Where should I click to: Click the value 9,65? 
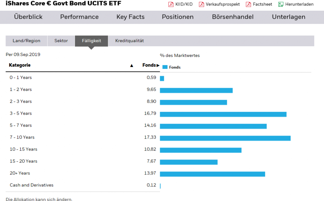[151, 90]
